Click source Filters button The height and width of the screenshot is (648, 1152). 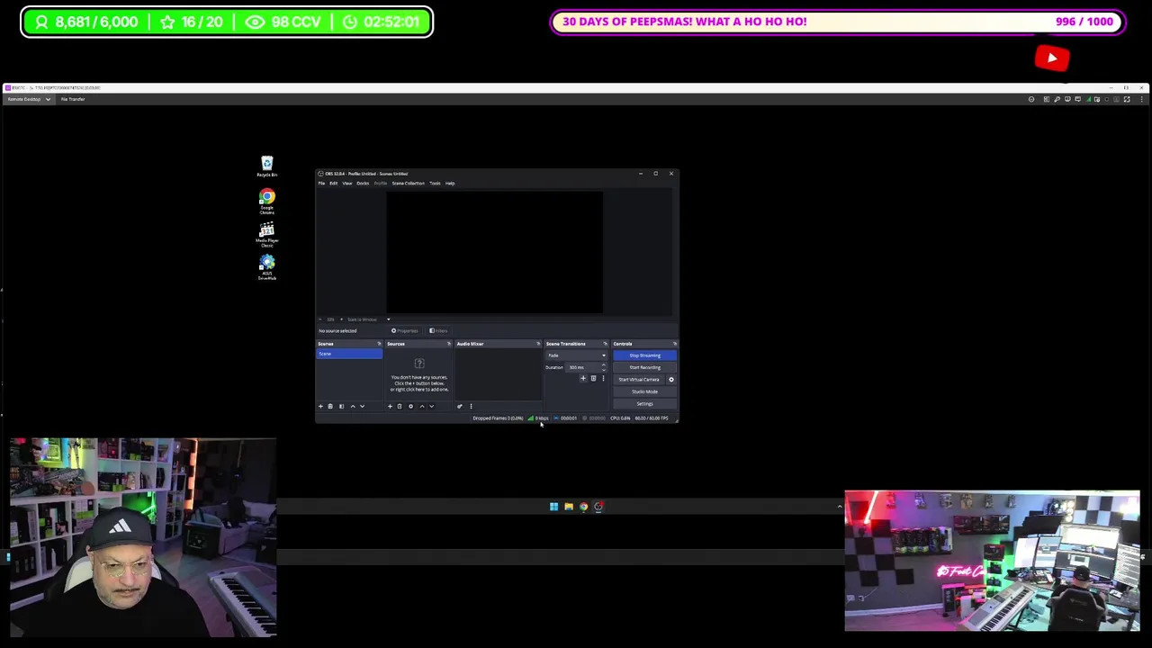click(x=438, y=331)
